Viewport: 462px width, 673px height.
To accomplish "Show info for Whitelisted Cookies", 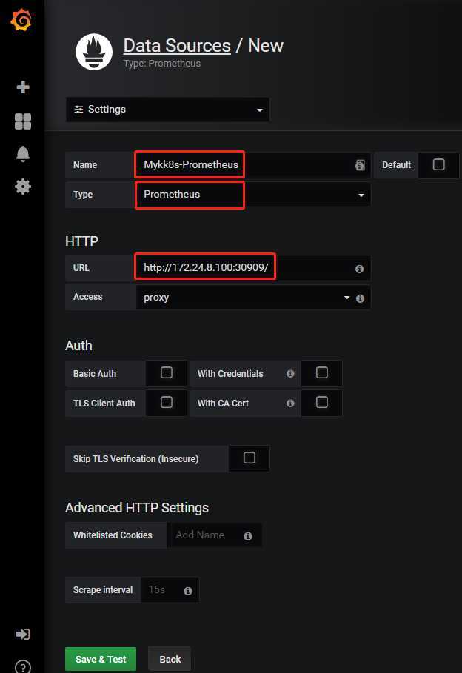I will (x=248, y=536).
